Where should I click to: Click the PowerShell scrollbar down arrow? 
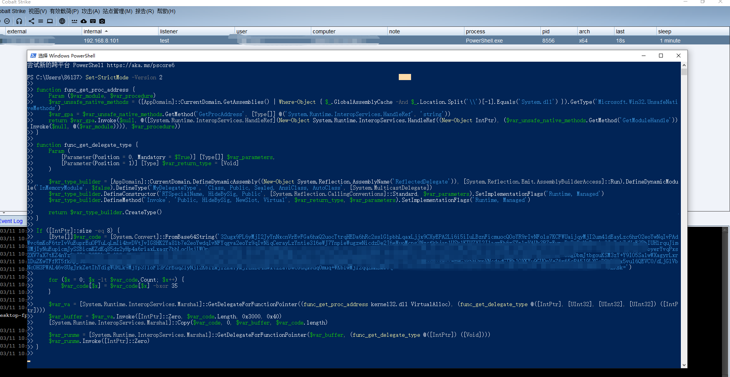click(684, 365)
